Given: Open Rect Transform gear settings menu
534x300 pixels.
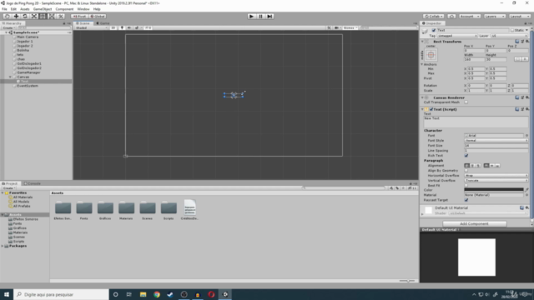Looking at the screenshot, I should [527, 42].
